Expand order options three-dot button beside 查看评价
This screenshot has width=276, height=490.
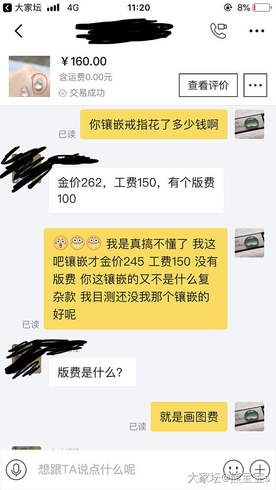[255, 85]
